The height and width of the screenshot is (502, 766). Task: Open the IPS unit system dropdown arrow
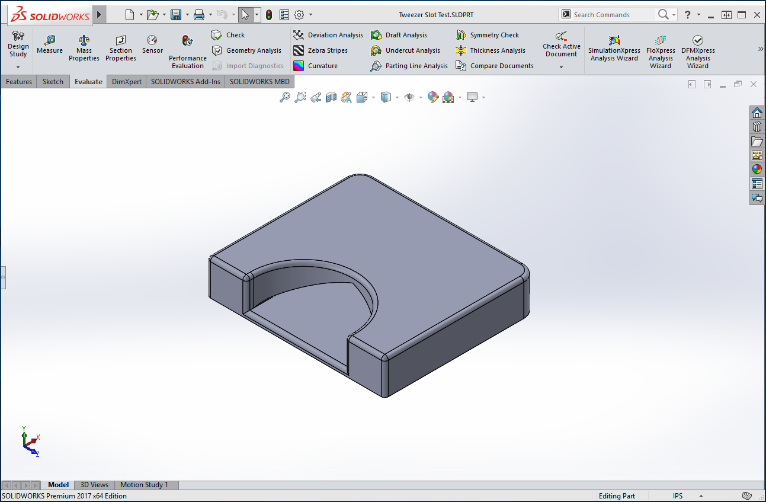(x=701, y=496)
